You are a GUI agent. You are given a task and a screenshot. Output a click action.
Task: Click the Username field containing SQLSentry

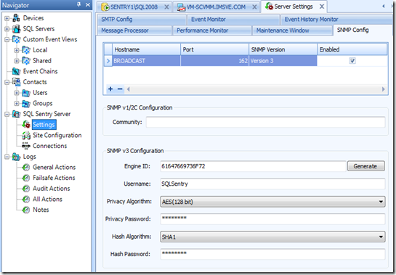tap(272, 184)
